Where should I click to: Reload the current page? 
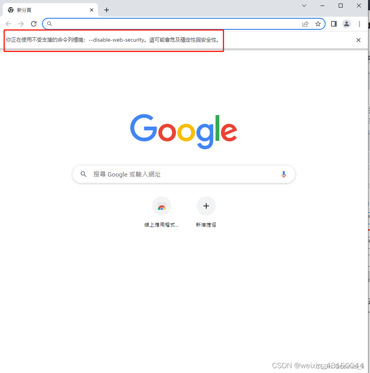[34, 24]
